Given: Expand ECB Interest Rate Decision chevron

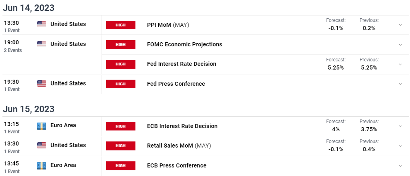Looking at the screenshot, I should click(x=400, y=126).
